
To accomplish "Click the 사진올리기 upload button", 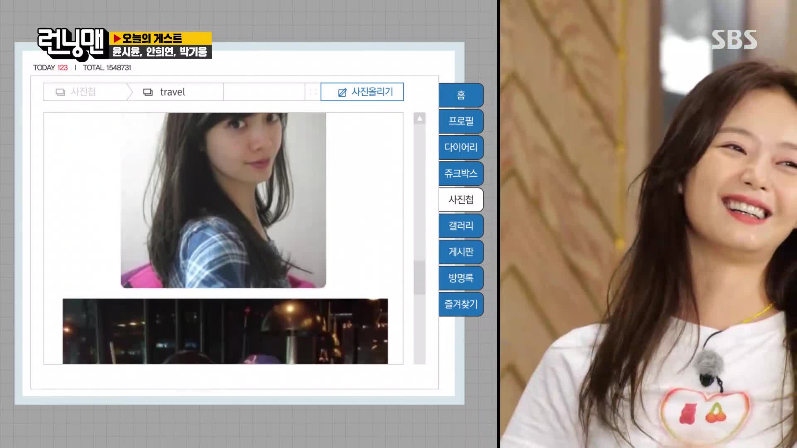I will [x=362, y=92].
